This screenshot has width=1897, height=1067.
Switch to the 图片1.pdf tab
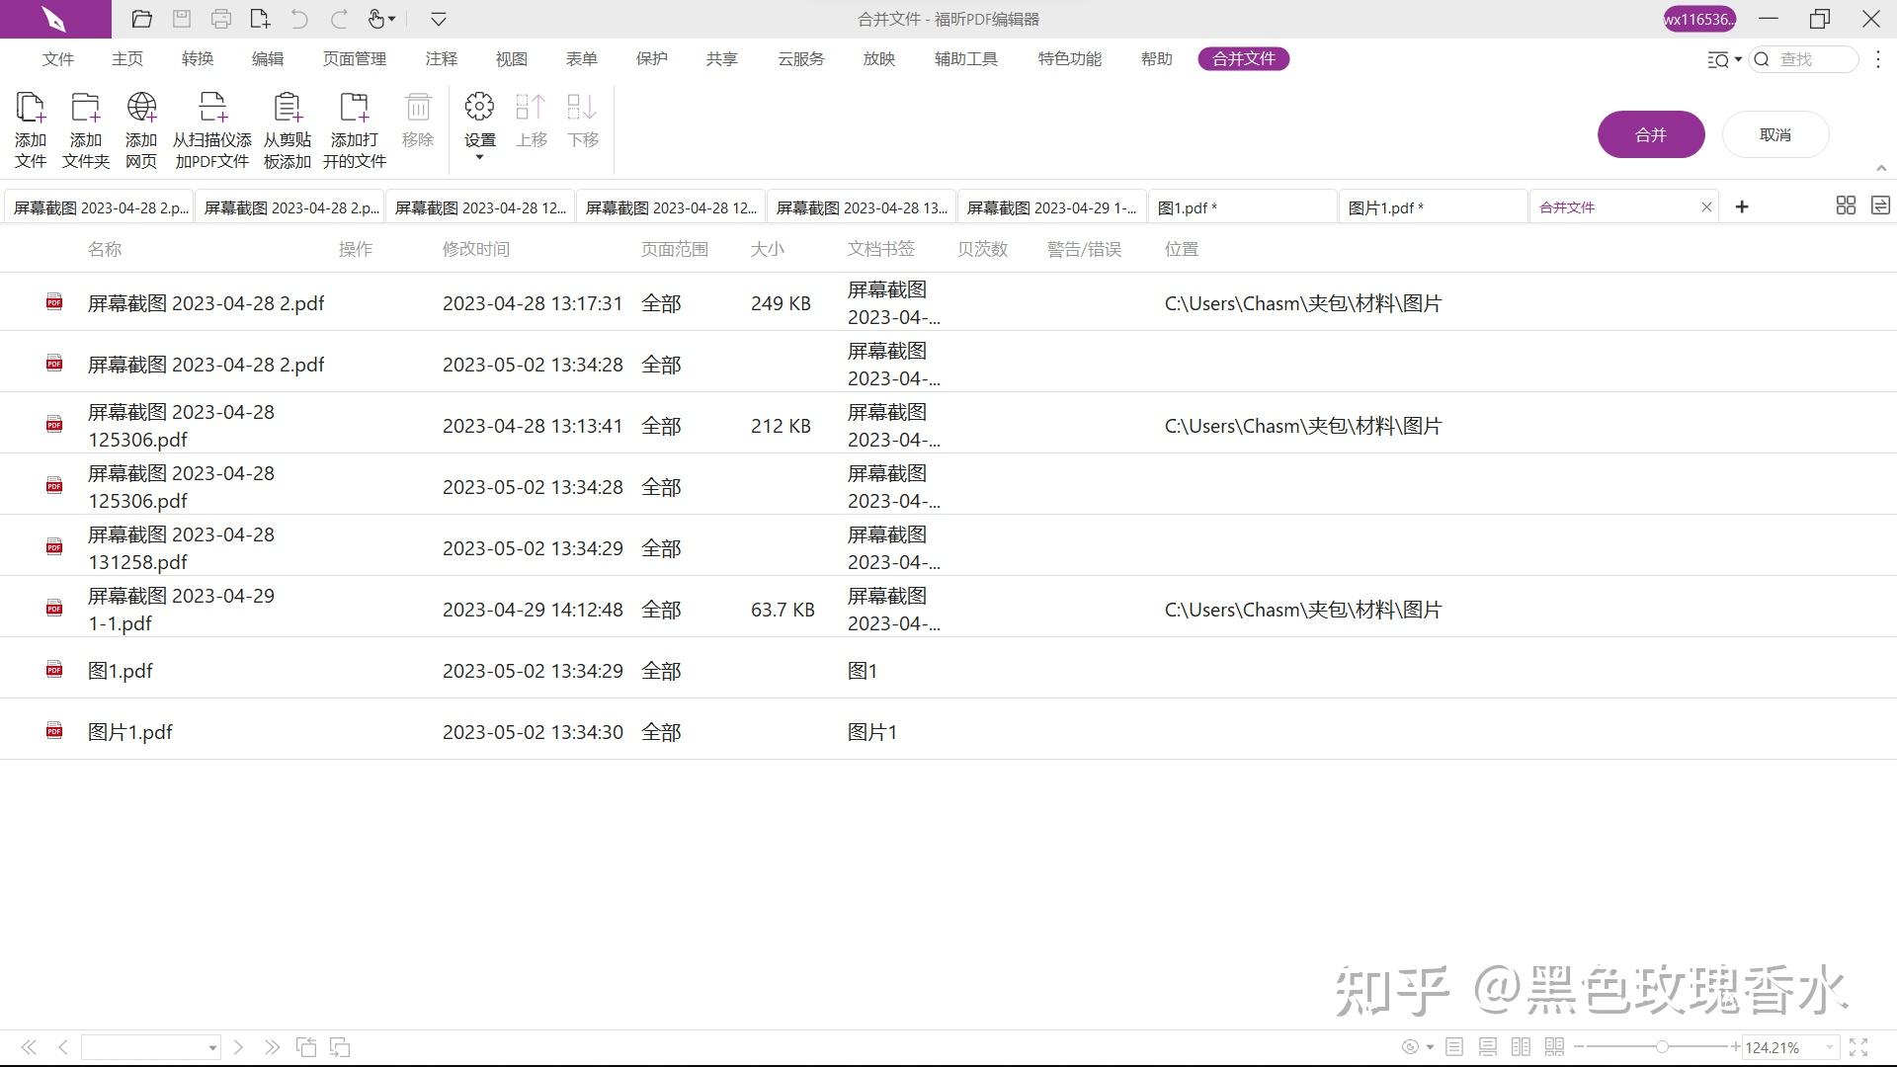click(x=1386, y=207)
